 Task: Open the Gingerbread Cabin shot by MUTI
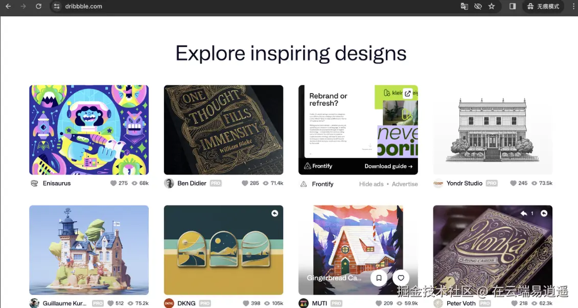click(358, 250)
